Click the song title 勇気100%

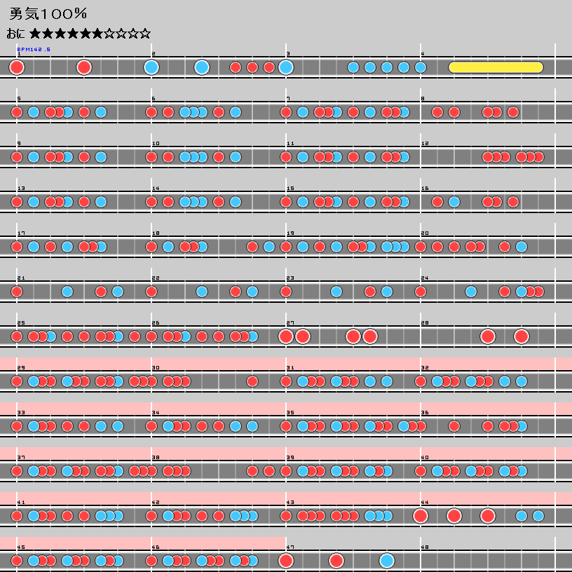(x=48, y=14)
